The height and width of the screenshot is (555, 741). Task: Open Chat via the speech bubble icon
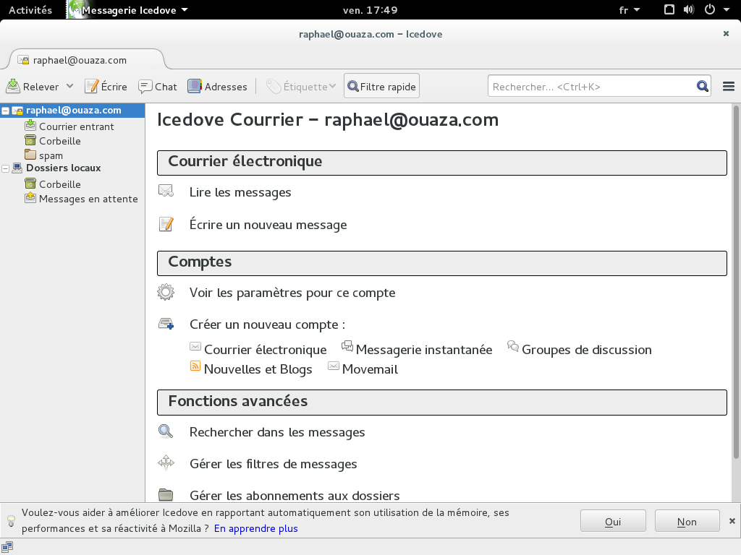145,87
